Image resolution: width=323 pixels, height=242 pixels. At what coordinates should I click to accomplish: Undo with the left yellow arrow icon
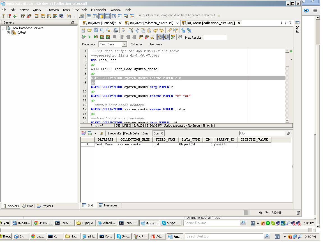pyautogui.click(x=156, y=31)
